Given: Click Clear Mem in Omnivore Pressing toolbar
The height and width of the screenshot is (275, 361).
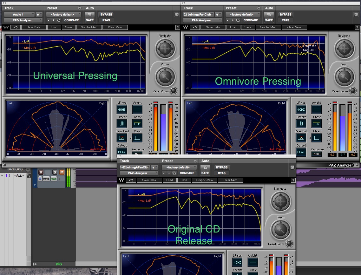Looking at the screenshot, I should tap(294, 27).
